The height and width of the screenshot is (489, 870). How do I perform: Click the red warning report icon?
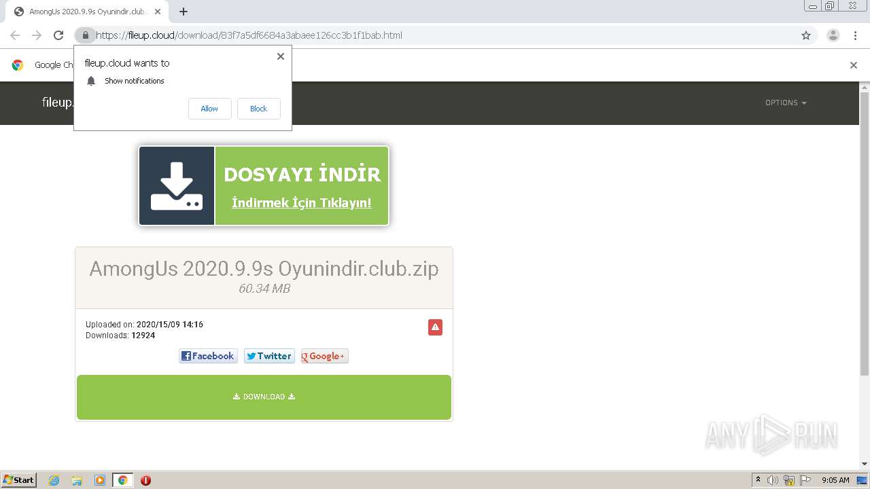435,327
